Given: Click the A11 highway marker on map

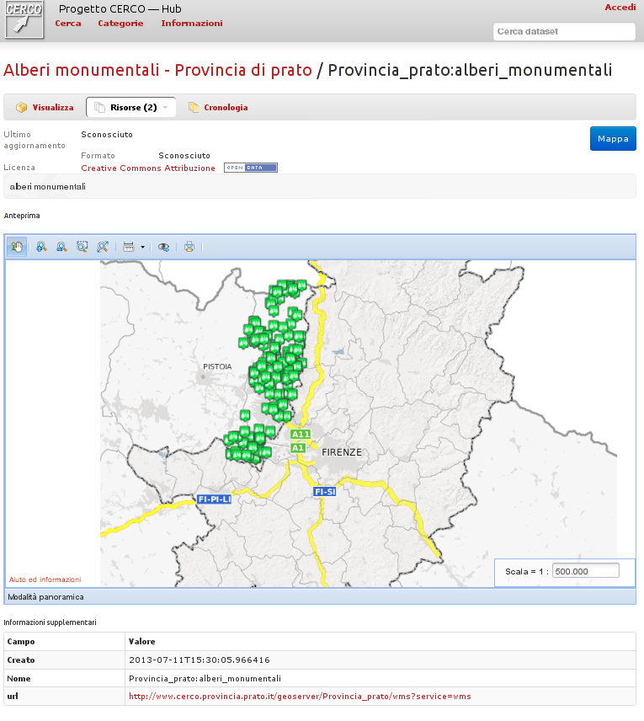Looking at the screenshot, I should 301,435.
